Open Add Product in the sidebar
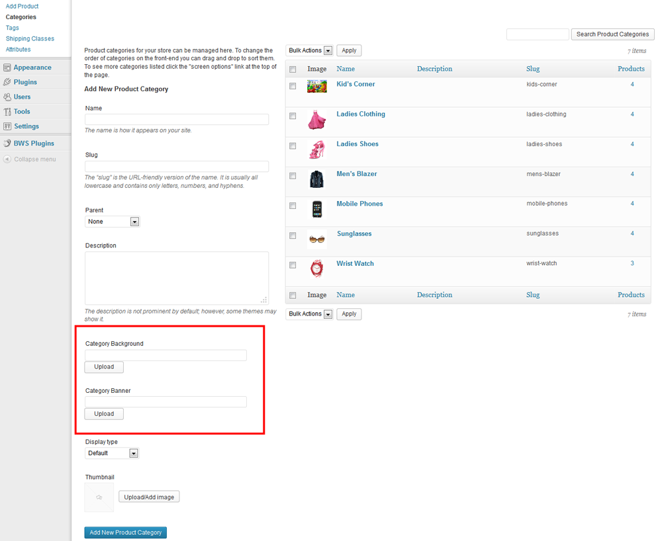The width and height of the screenshot is (662, 541). (x=22, y=7)
